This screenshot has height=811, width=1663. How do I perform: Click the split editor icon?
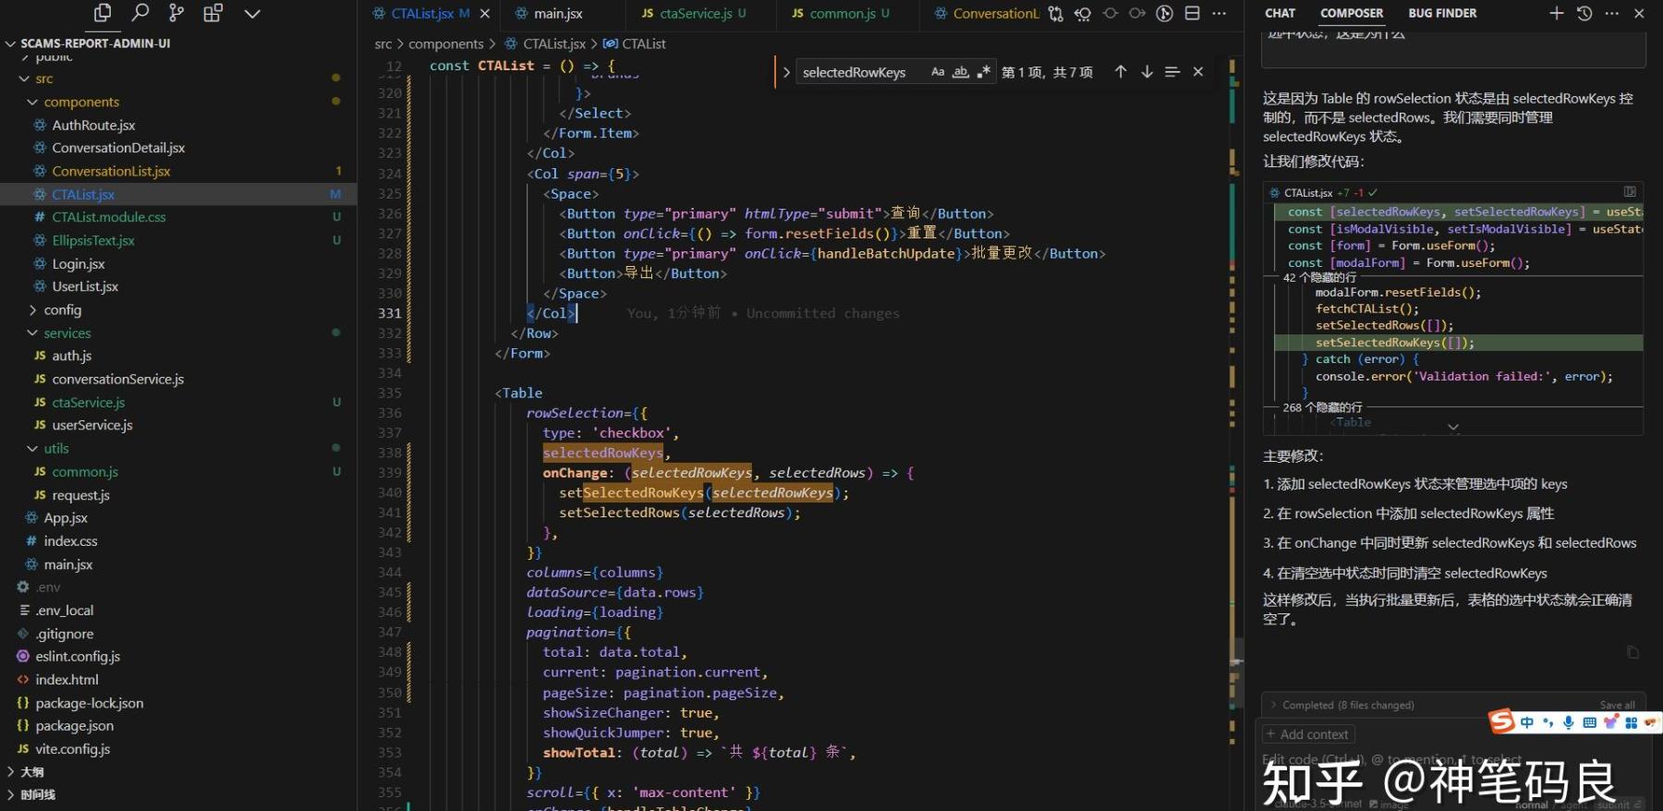[x=1193, y=13]
